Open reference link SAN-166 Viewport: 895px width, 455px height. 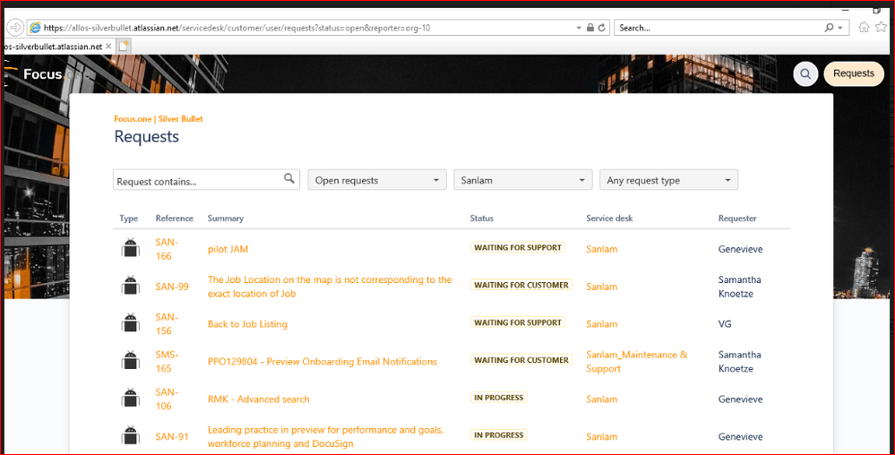167,249
